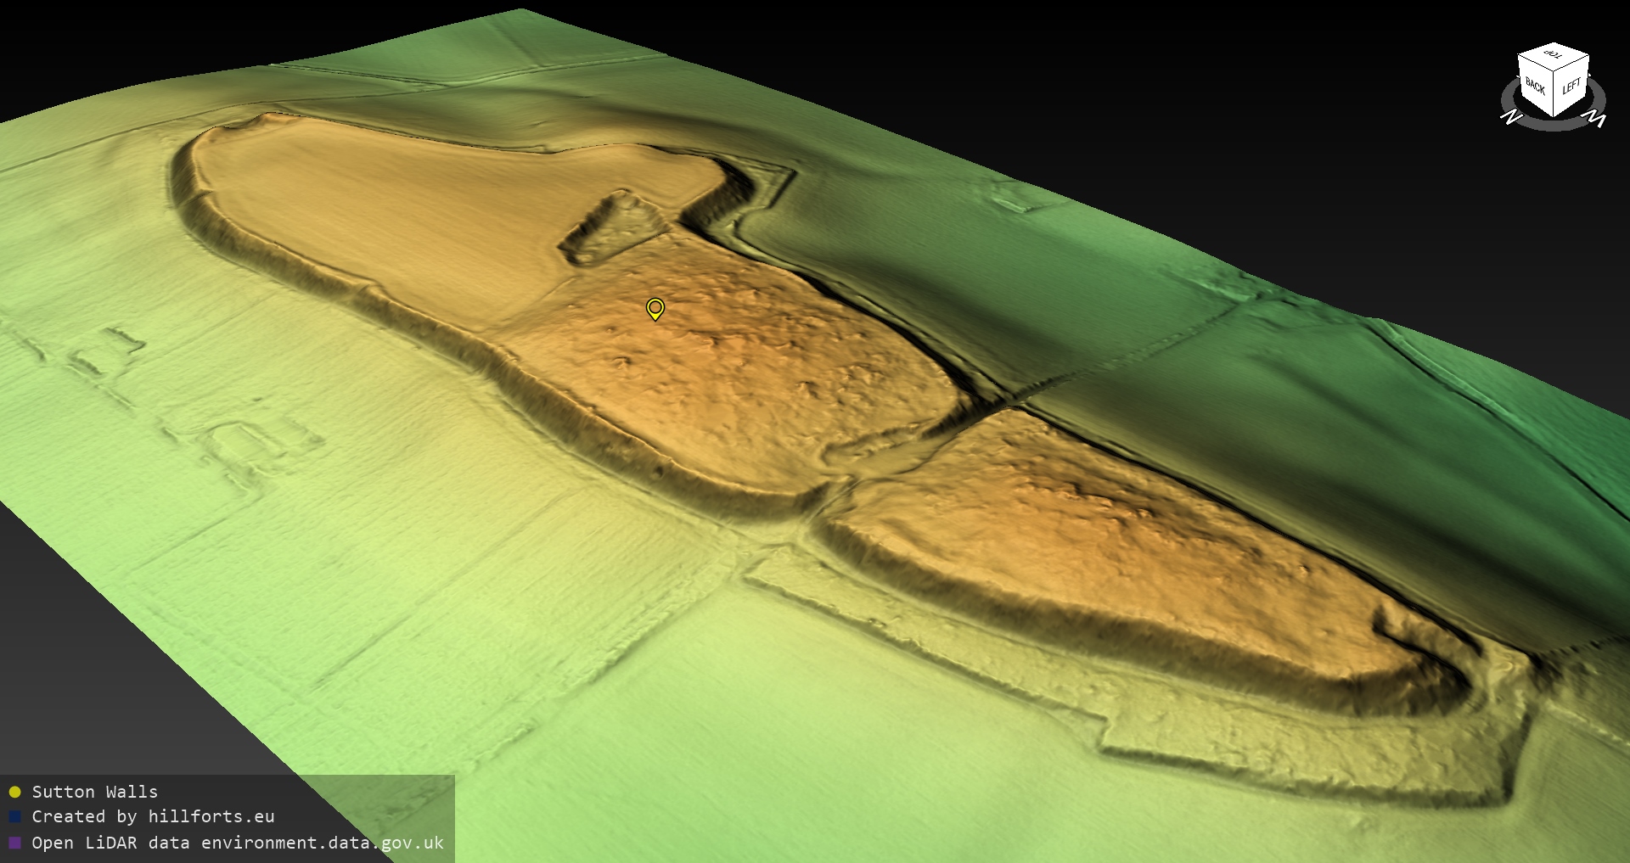The image size is (1630, 863).
Task: Click the cube corner where three faces meet
Action: pyautogui.click(x=1555, y=71)
